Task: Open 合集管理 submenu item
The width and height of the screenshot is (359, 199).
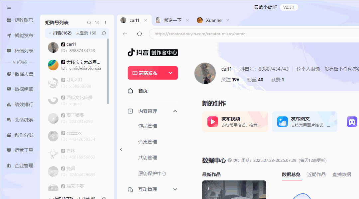Action: [148, 142]
